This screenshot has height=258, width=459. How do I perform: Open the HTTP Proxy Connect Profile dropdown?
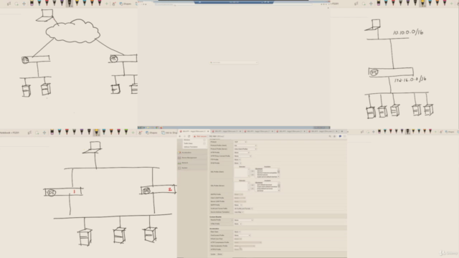(x=242, y=156)
